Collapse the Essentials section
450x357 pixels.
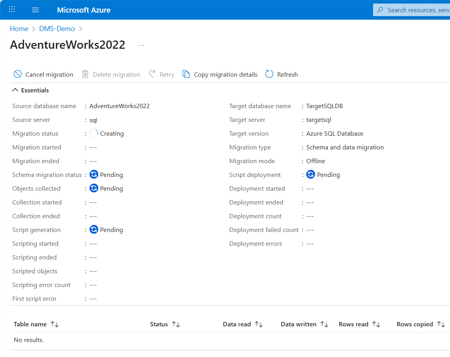point(15,90)
